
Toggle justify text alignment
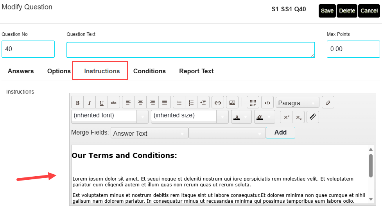point(165,103)
